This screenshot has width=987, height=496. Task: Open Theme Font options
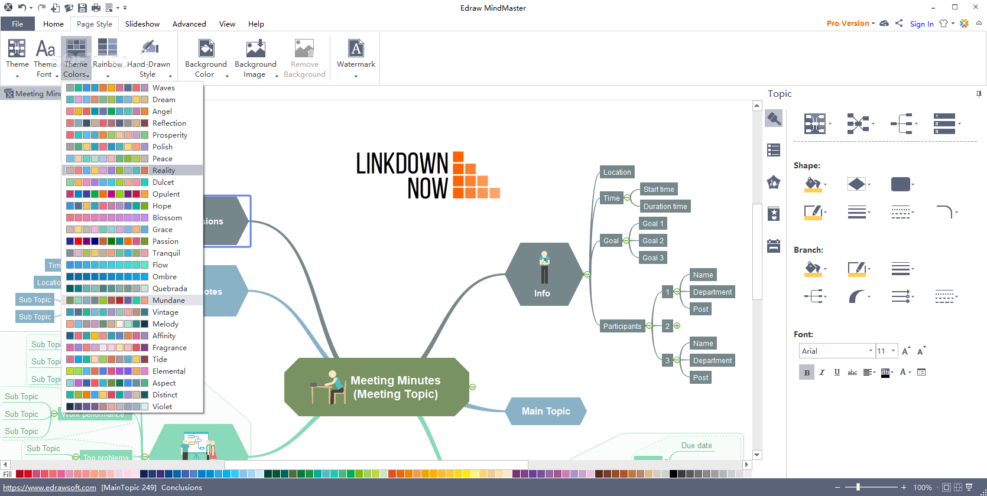tap(46, 58)
